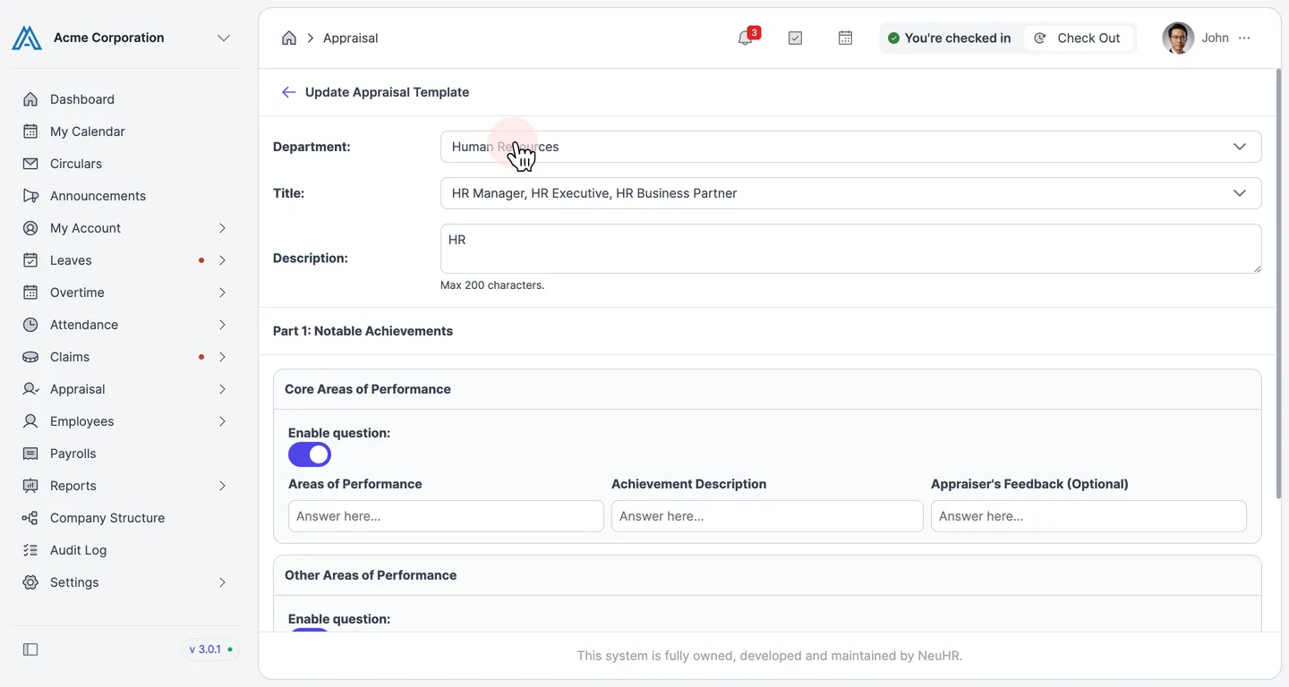The height and width of the screenshot is (687, 1289).
Task: Click the Areas of Performance answer field
Action: (x=446, y=516)
